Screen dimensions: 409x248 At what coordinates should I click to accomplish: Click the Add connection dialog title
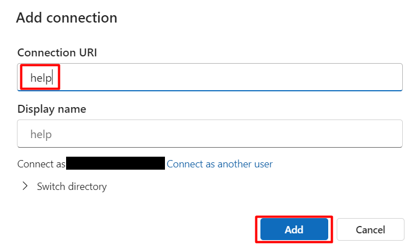tap(67, 17)
